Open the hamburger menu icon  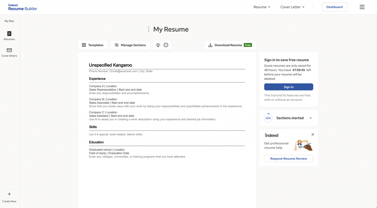[362, 7]
